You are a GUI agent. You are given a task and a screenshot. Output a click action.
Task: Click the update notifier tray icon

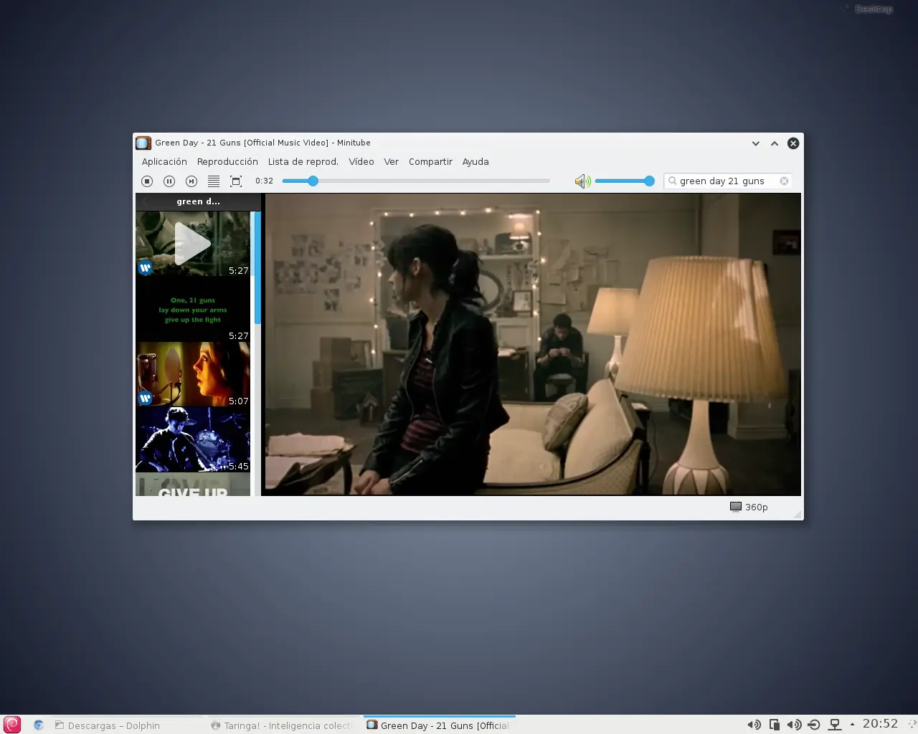point(814,725)
